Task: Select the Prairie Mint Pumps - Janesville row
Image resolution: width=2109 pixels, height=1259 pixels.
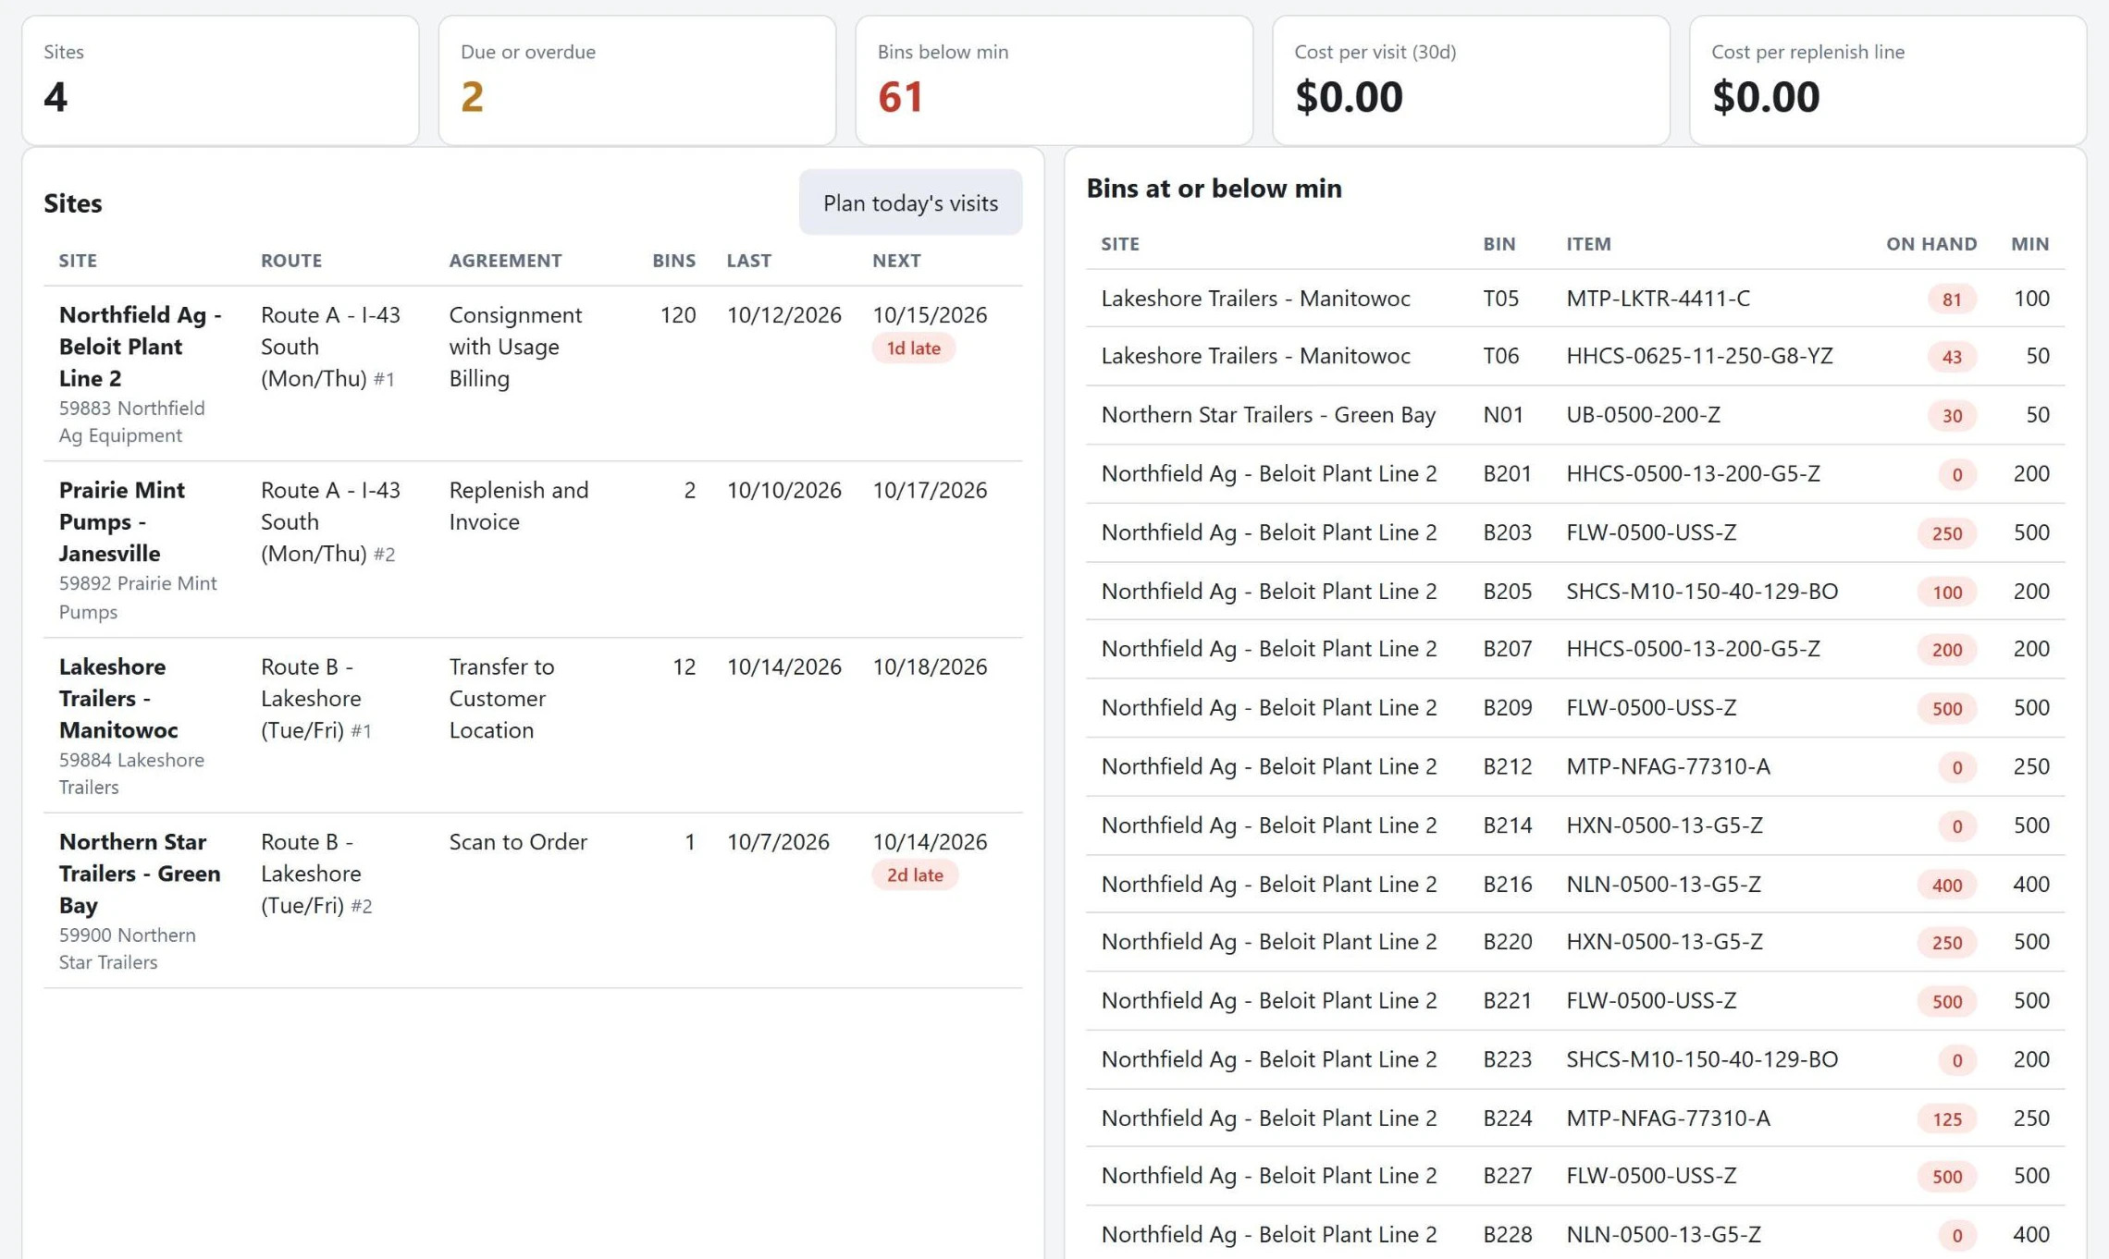Action: (533, 550)
